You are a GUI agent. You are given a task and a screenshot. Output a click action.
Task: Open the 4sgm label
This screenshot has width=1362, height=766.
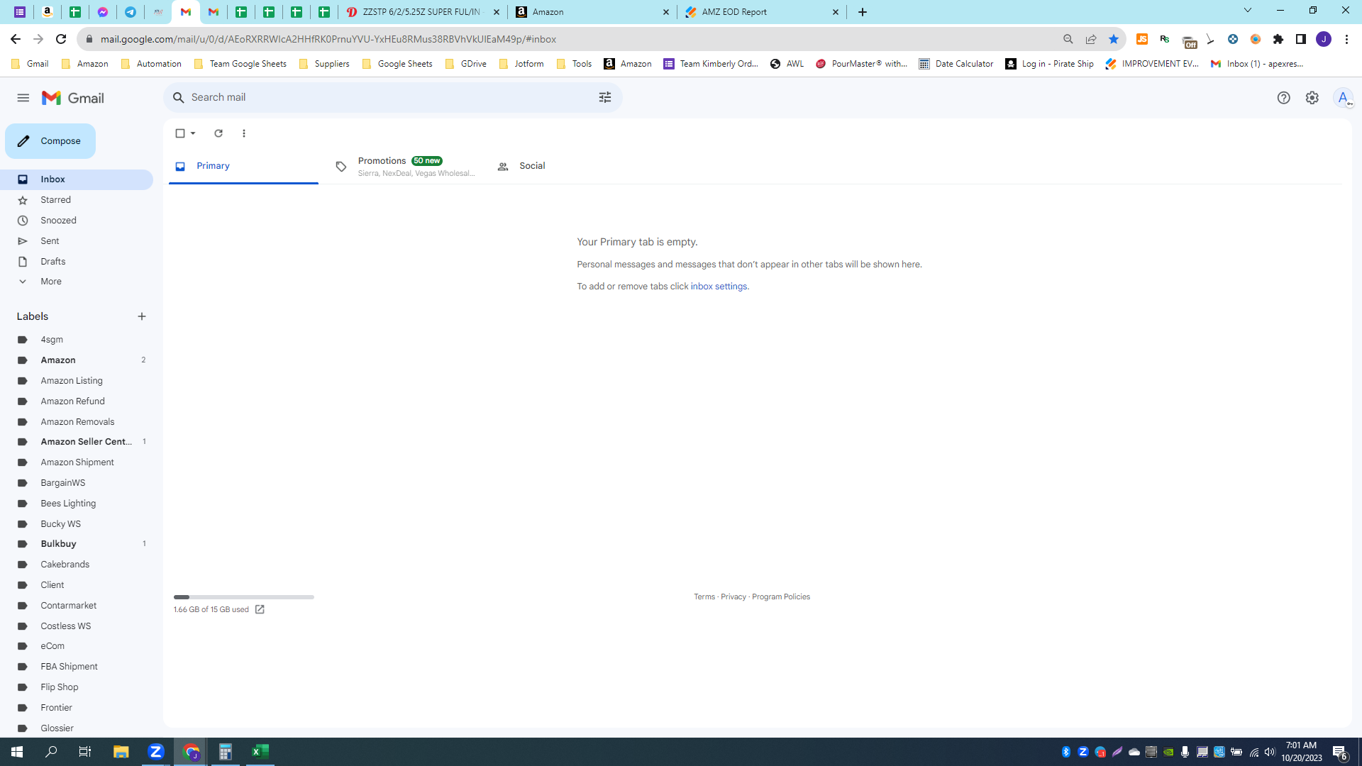tap(77, 340)
